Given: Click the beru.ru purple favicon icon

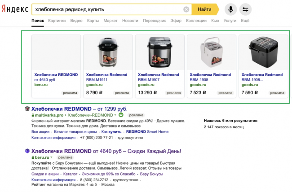Looking at the screenshot, I should point(27,151).
